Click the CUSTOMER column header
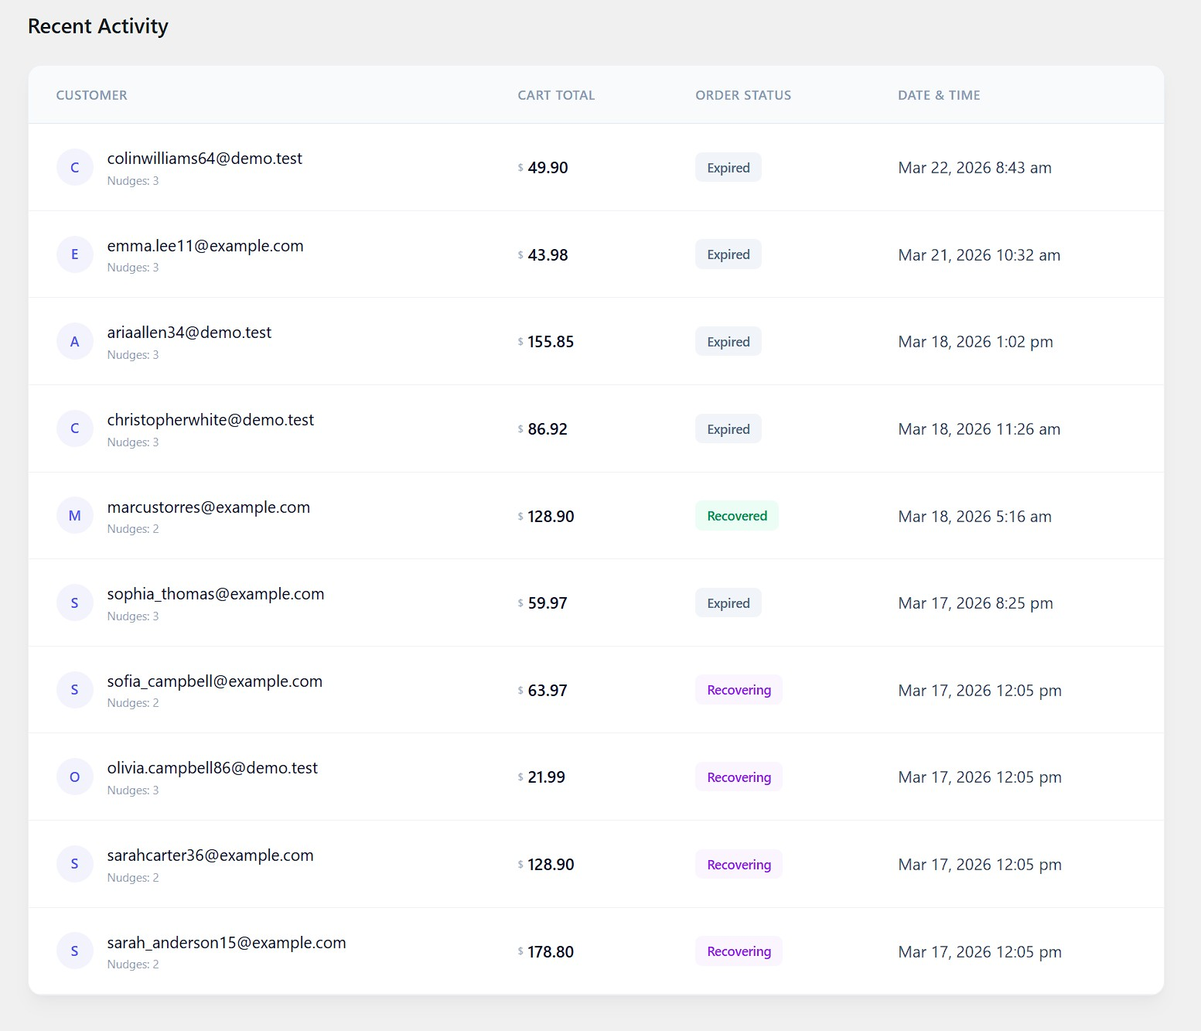The image size is (1201, 1031). pos(90,94)
